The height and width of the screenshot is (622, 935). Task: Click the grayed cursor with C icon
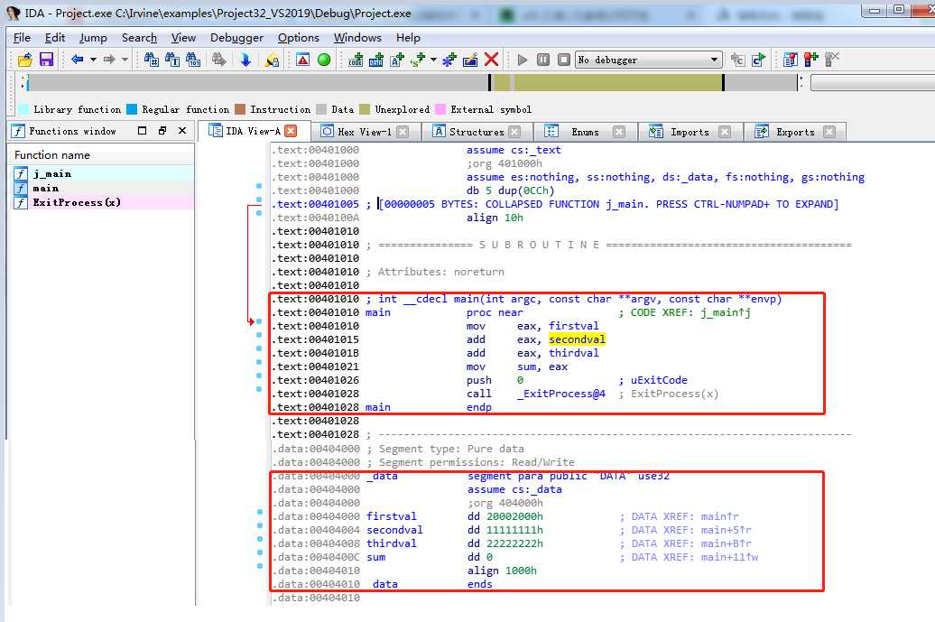click(737, 60)
